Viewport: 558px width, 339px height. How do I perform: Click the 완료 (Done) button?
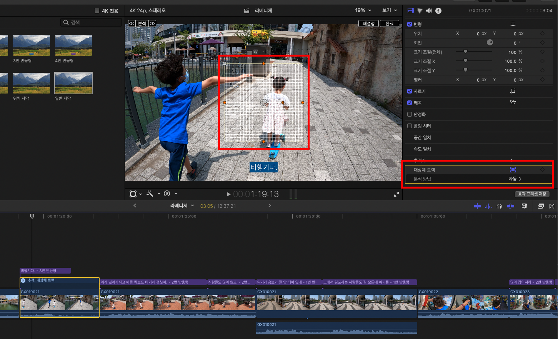[390, 23]
